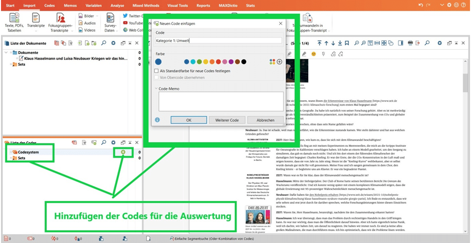Image resolution: width=471 pixels, height=243 pixels.
Task: Click bookmark icon in document browser
Action: pos(347,43)
